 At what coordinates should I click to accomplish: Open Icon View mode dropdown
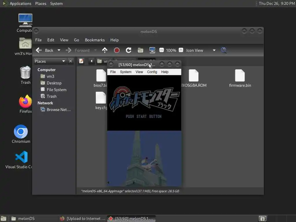pos(201,50)
